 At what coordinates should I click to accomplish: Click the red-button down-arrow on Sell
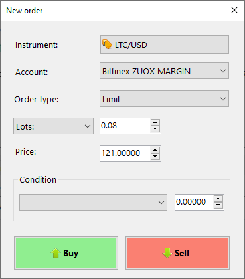(x=167, y=253)
